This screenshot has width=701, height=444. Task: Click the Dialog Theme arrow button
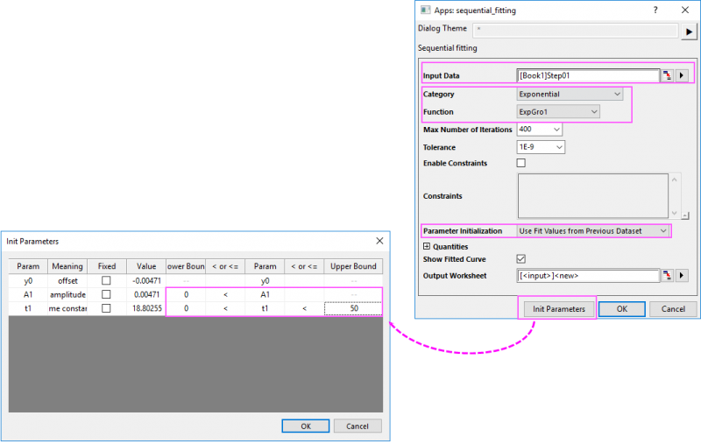[690, 31]
